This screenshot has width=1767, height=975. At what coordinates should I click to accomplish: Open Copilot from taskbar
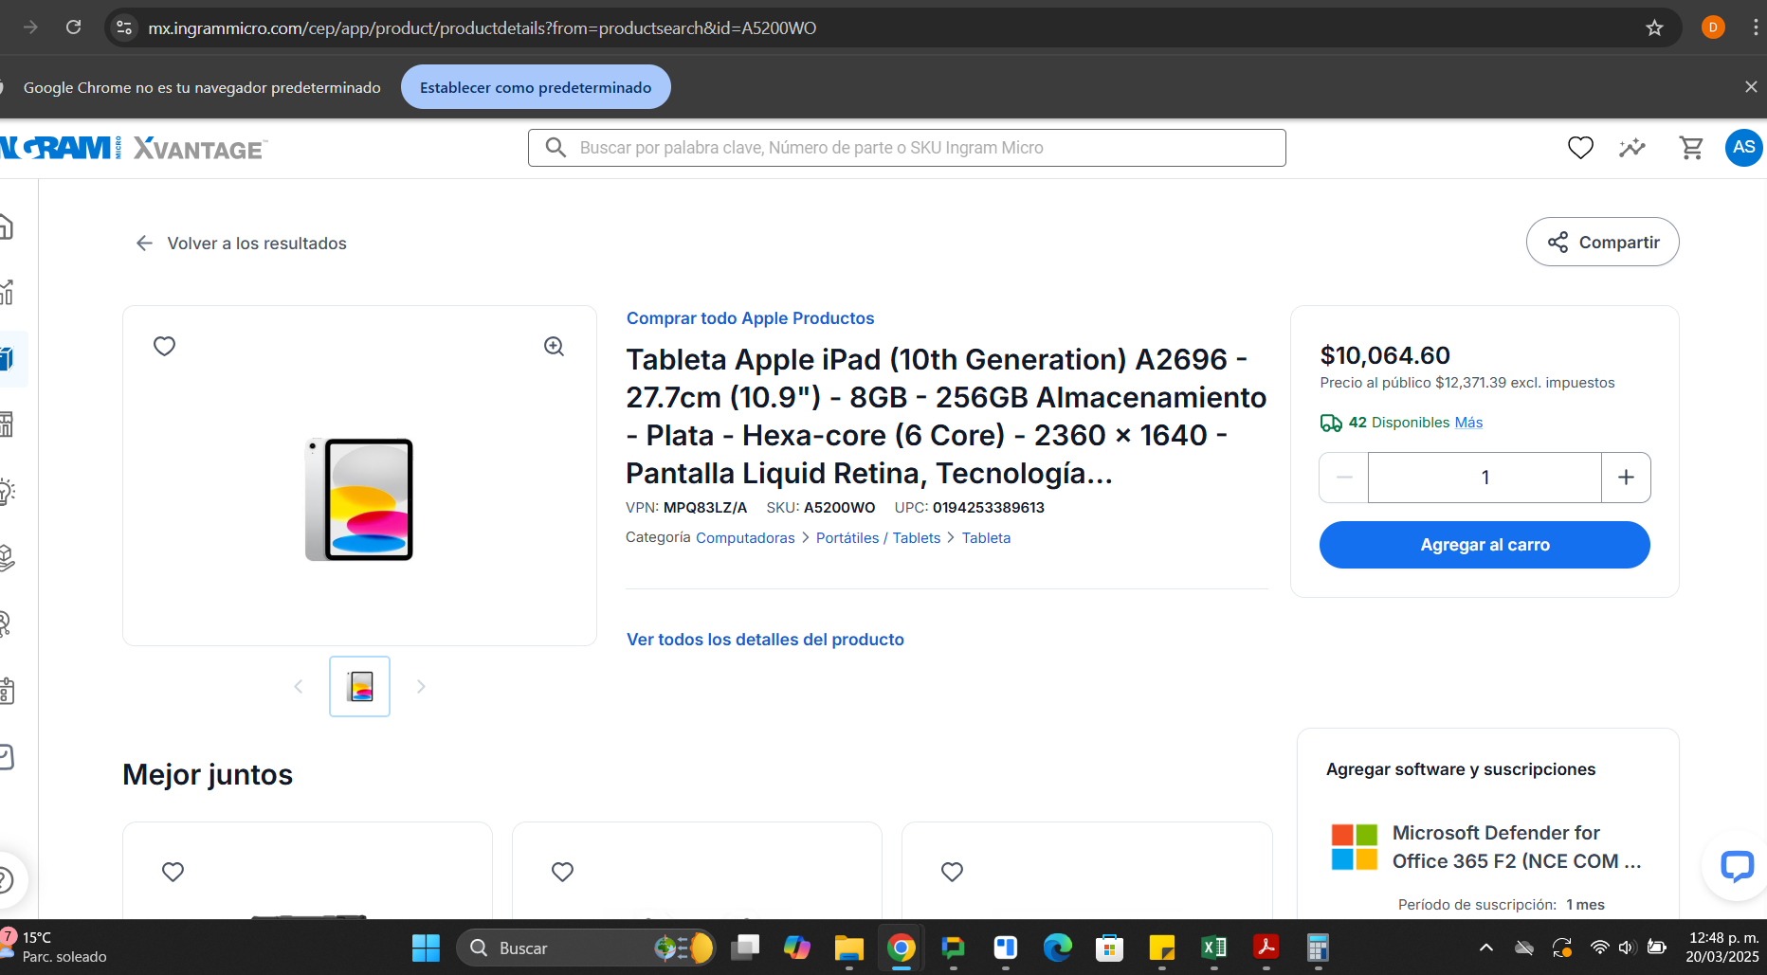[x=797, y=948]
